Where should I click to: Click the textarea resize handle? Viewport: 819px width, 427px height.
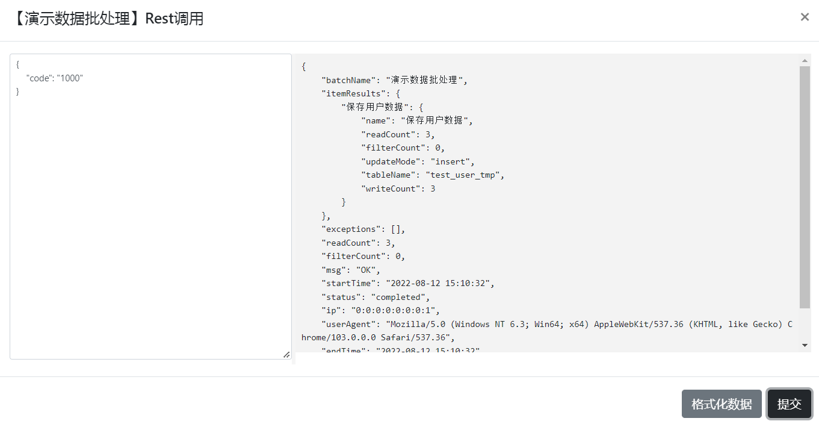click(x=286, y=355)
